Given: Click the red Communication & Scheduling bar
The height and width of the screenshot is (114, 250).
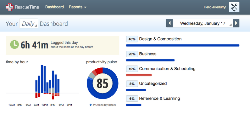Looking at the screenshot, I should coord(139,75).
